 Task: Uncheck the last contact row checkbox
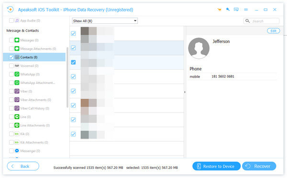point(73,134)
